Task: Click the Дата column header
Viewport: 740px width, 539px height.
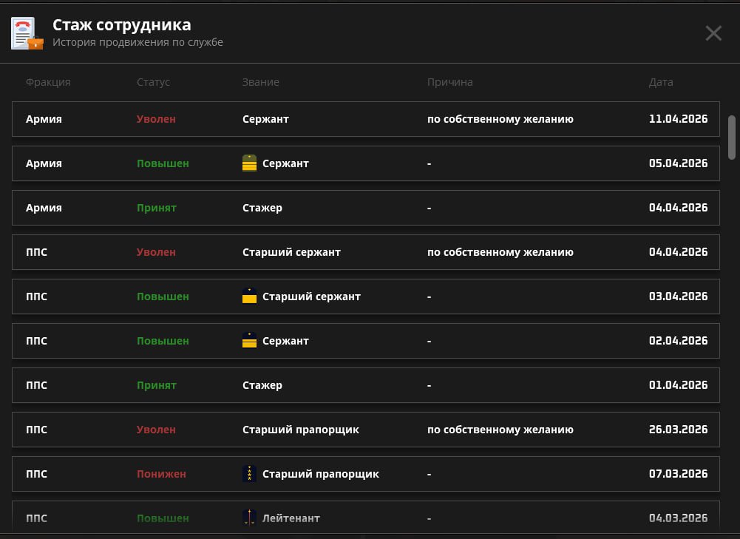Action: coord(661,82)
